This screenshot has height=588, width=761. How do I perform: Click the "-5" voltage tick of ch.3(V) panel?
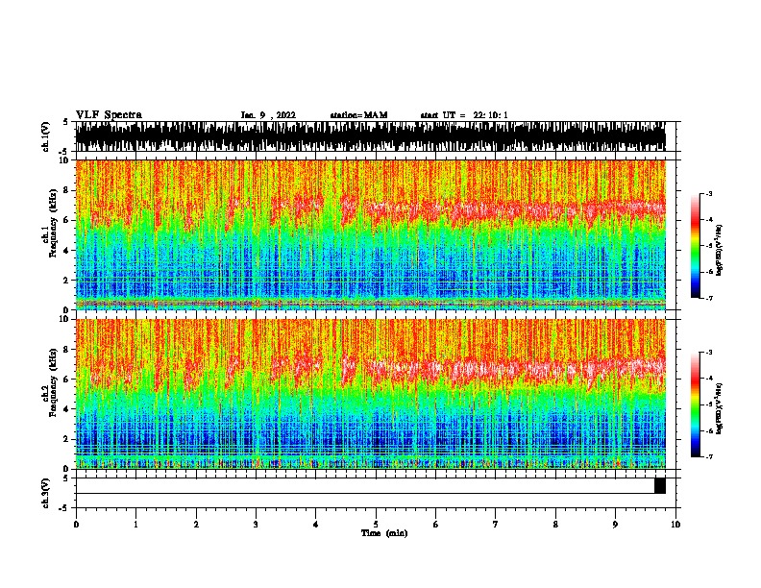[x=65, y=508]
